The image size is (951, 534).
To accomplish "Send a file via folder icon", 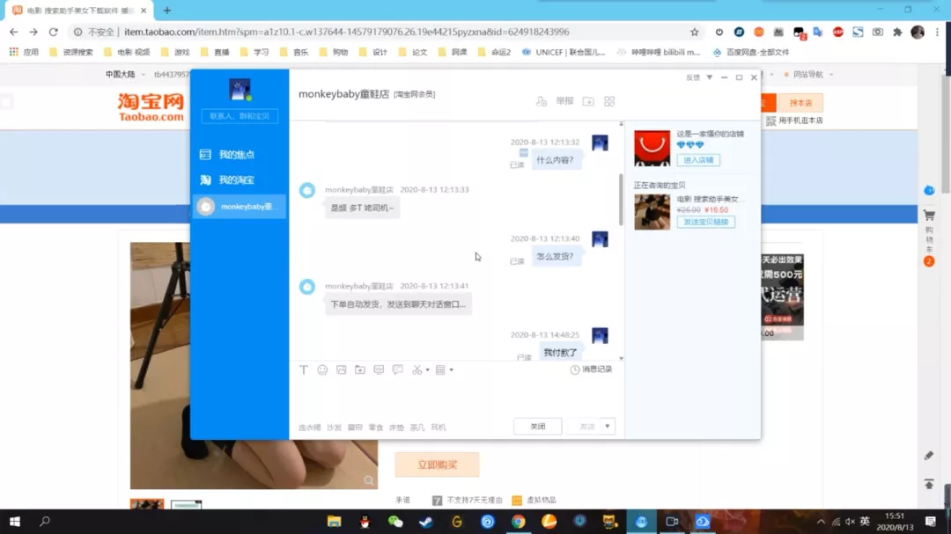I will 360,369.
